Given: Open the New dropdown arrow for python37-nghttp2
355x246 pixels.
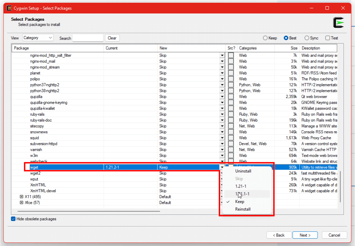Looking at the screenshot, I should pos(222,85).
